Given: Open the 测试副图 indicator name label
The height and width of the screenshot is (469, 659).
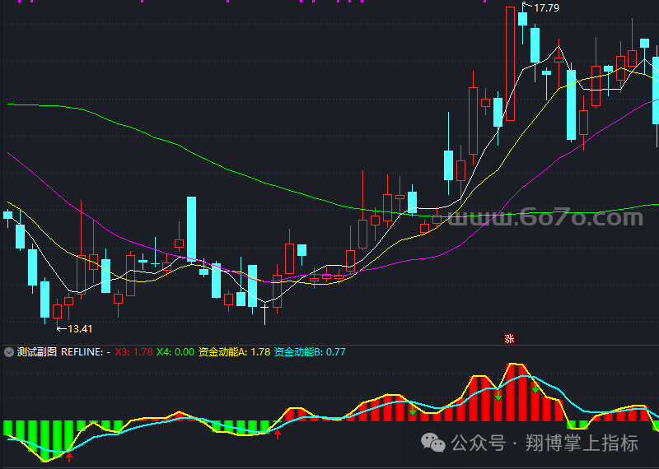Looking at the screenshot, I should tap(37, 351).
